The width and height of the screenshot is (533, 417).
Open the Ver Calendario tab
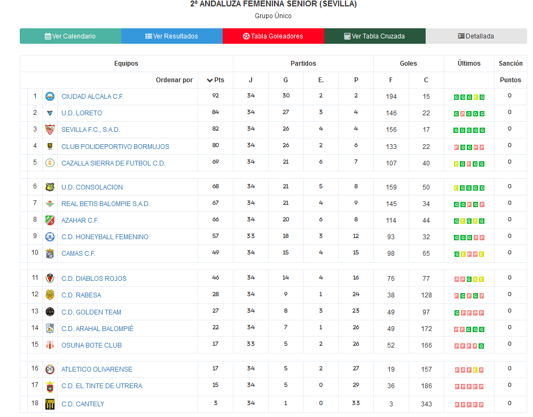coord(70,36)
